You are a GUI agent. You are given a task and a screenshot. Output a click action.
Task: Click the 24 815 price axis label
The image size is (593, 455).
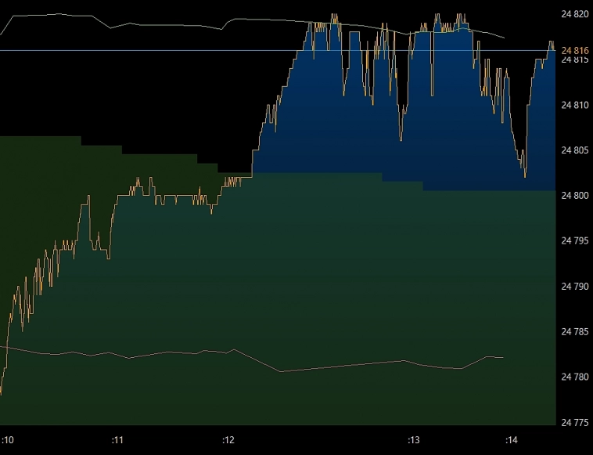(x=575, y=60)
